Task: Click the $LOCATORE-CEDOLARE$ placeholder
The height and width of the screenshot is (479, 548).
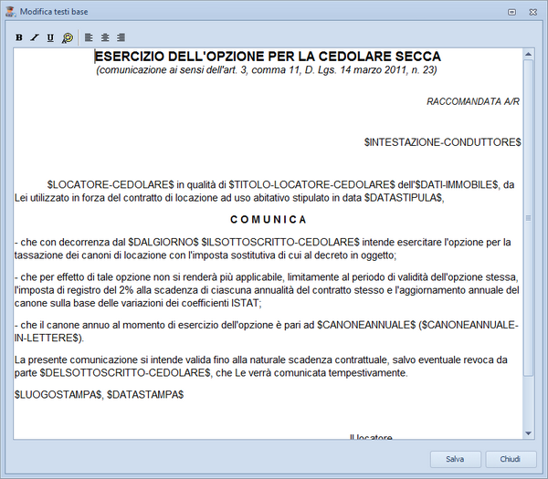Action: tap(111, 184)
